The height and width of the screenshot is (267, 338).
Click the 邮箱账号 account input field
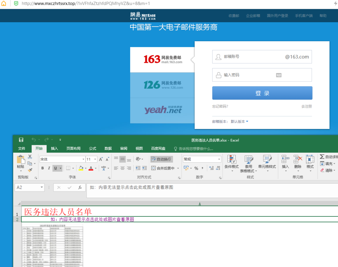coord(262,57)
